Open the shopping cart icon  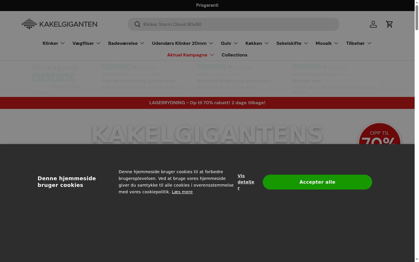pyautogui.click(x=389, y=24)
